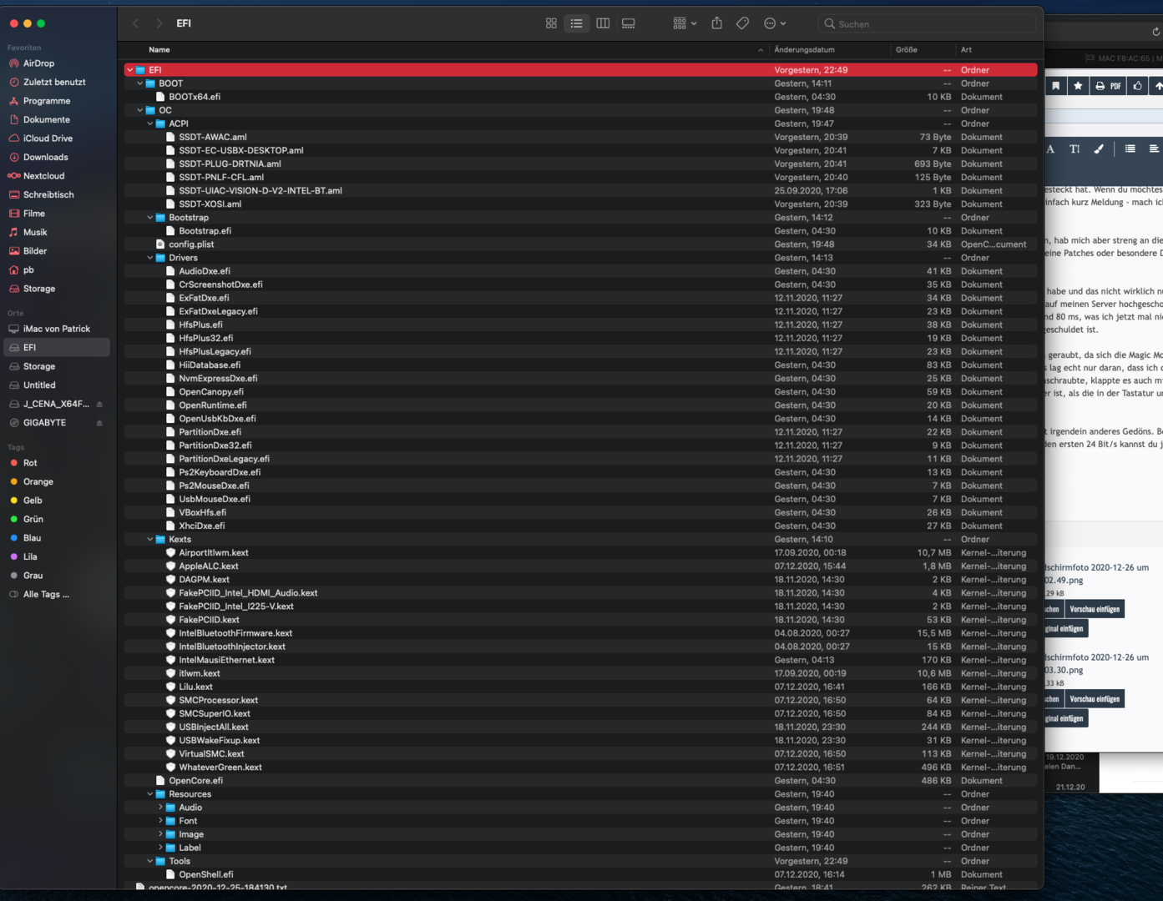
Task: Click the list icon in the forum editor
Action: click(x=1130, y=149)
